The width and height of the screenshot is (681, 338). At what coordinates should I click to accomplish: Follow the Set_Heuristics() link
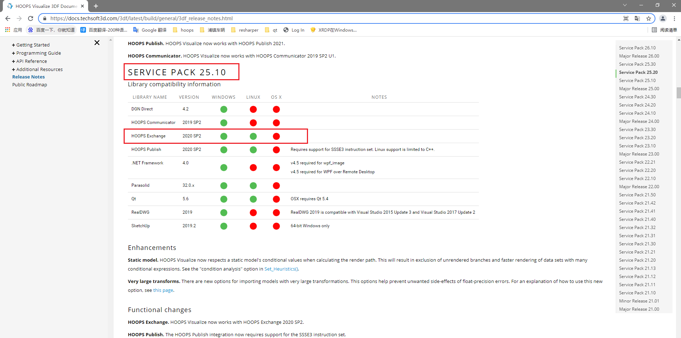281,269
